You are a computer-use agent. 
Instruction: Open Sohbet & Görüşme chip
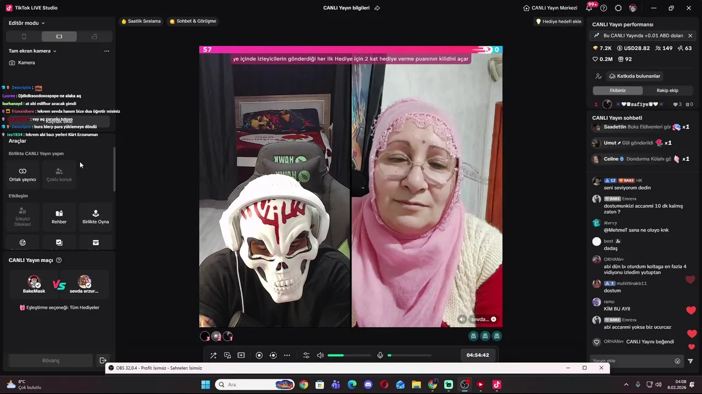[x=193, y=21]
